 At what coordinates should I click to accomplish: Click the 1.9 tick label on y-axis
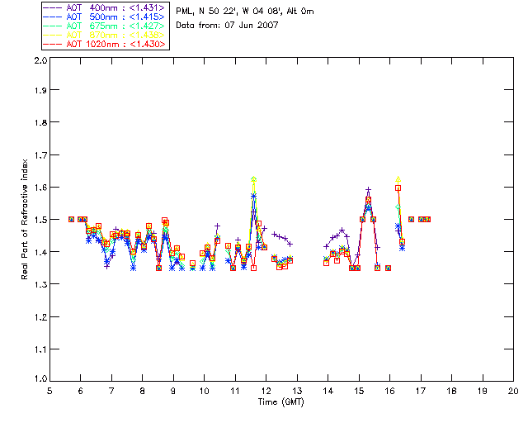(40, 90)
